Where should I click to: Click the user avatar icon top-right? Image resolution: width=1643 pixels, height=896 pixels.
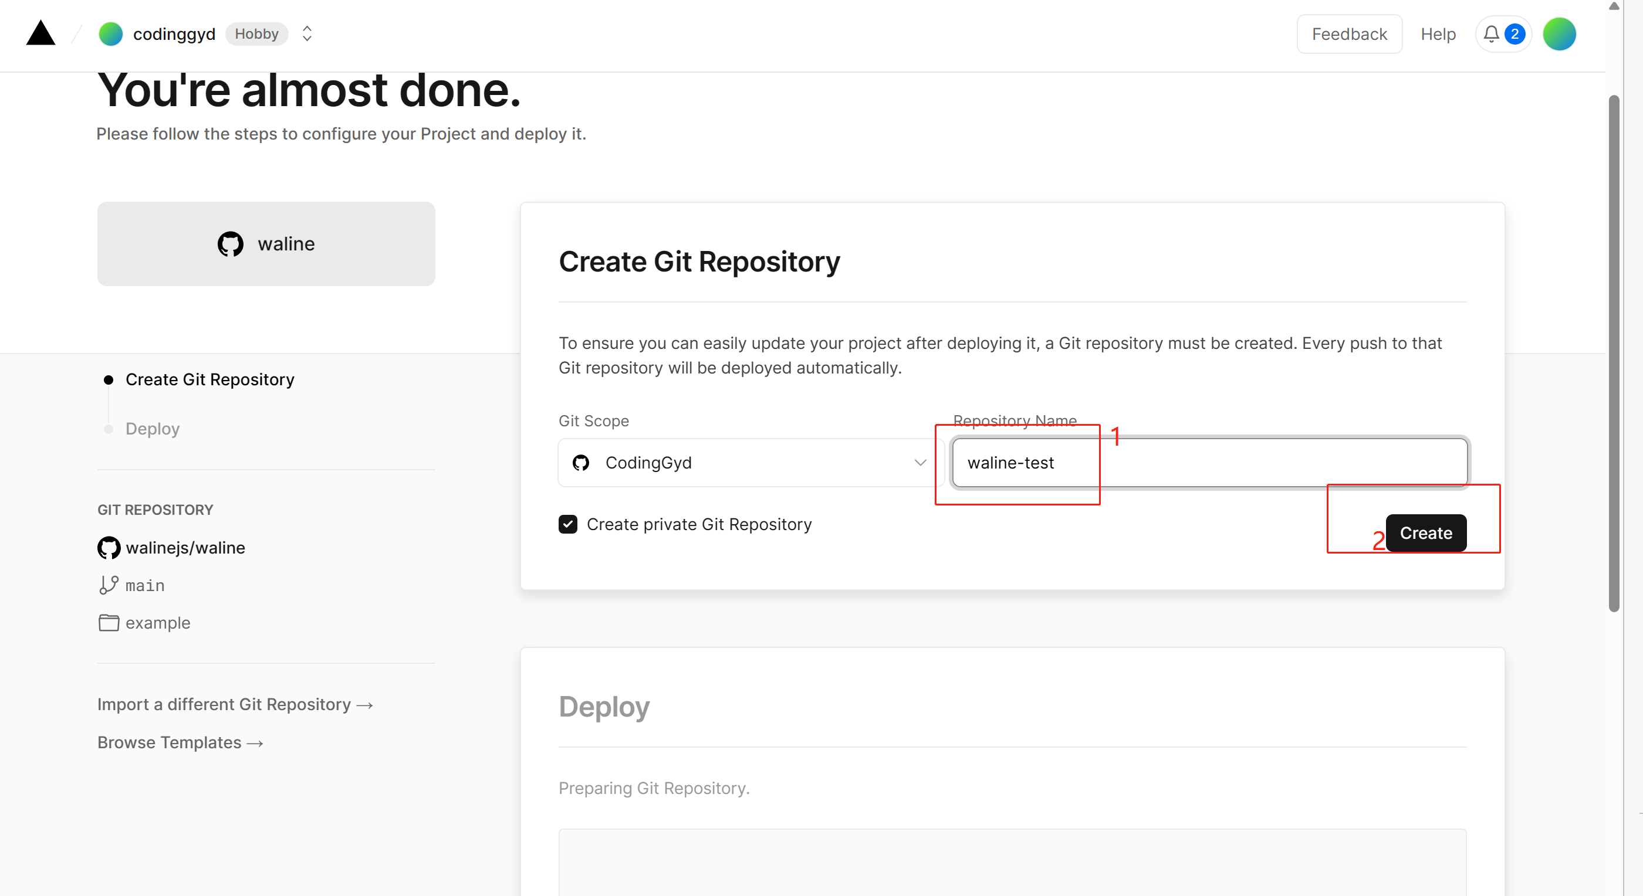tap(1561, 33)
